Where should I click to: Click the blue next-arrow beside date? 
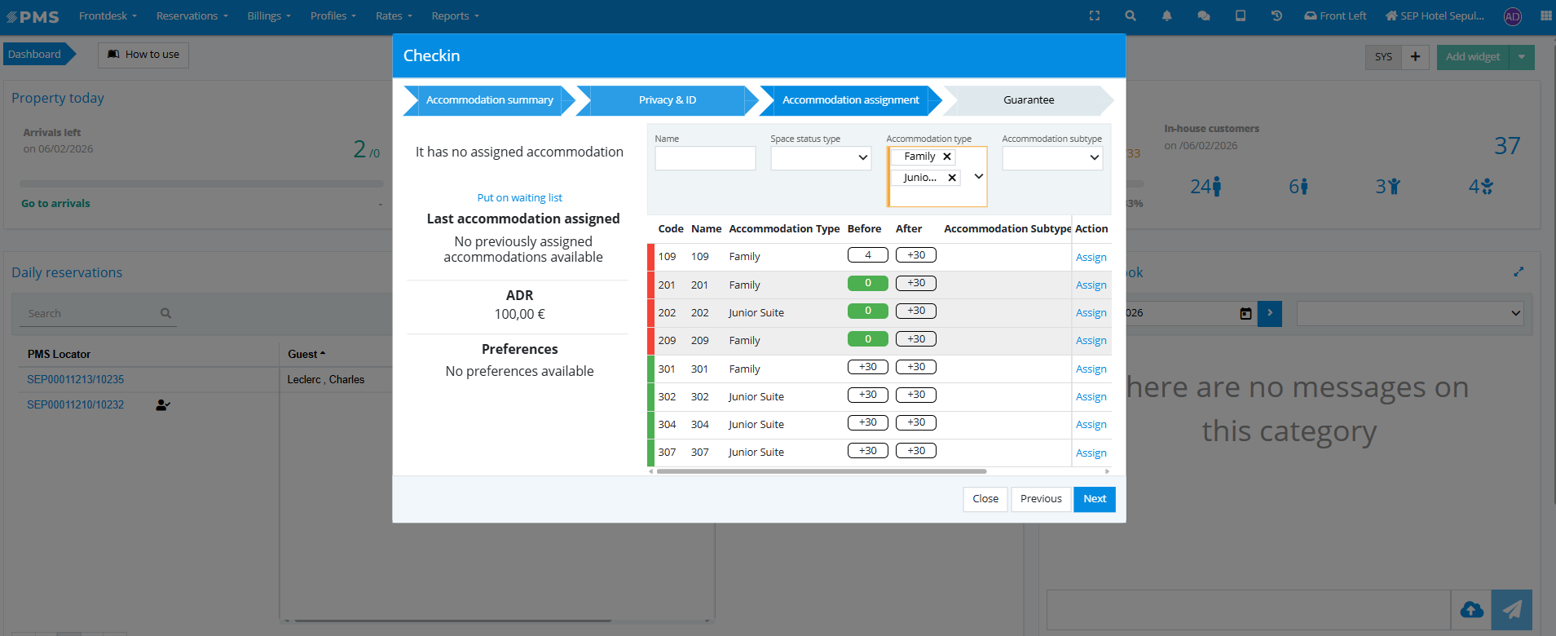[1270, 313]
